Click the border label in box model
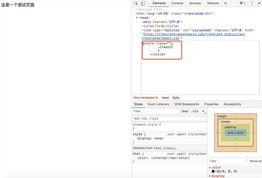The width and height of the screenshot is (262, 178). [225, 122]
